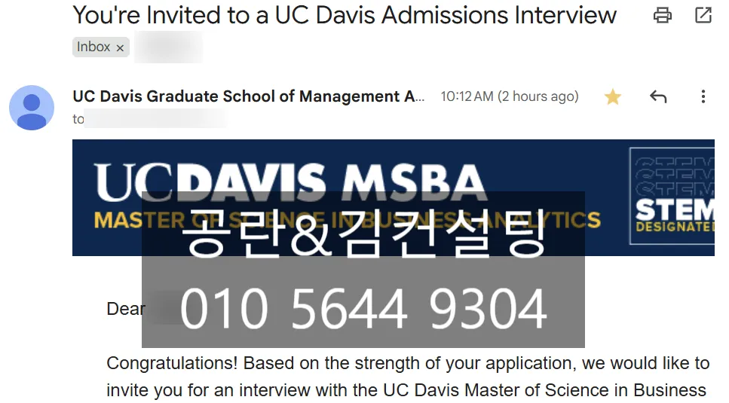Click the Korean text overlay above the phone number
Image resolution: width=729 pixels, height=403 pixels.
pos(363,235)
